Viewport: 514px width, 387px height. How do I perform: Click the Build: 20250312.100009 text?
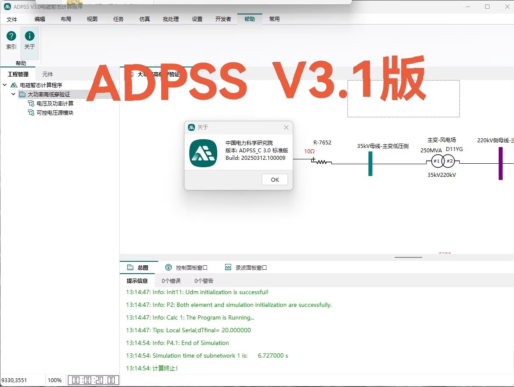click(x=255, y=158)
